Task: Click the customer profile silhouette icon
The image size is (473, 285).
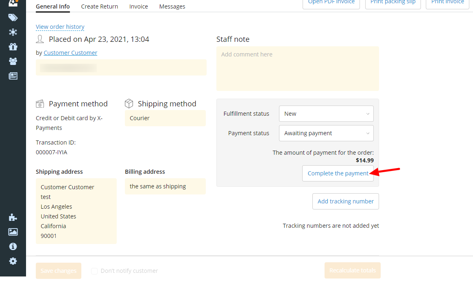Action: (40, 39)
